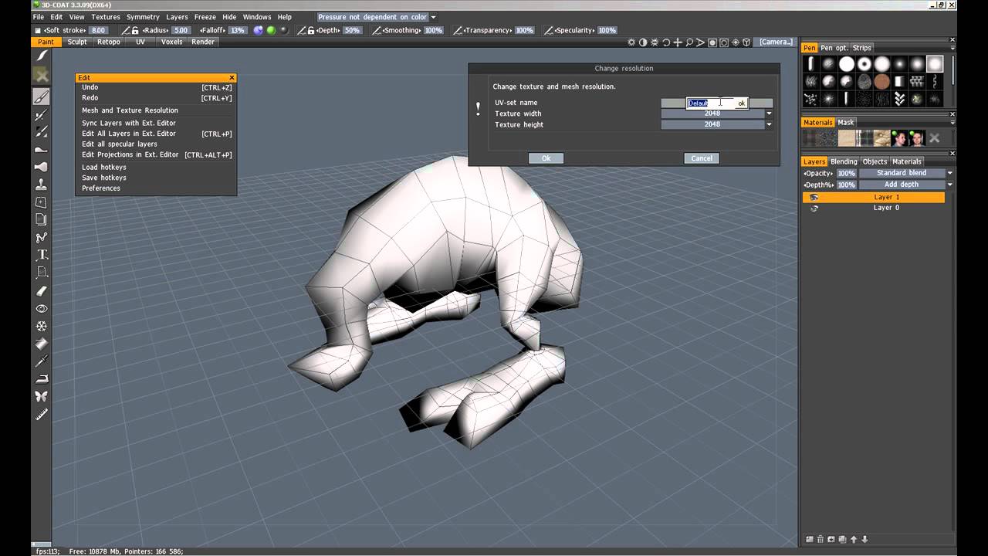
Task: Click the magnifier zoom icon in viewport bar
Action: (x=689, y=42)
